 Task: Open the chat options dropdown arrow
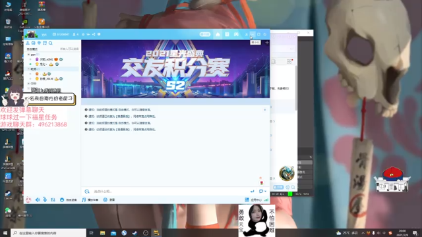click(x=265, y=192)
